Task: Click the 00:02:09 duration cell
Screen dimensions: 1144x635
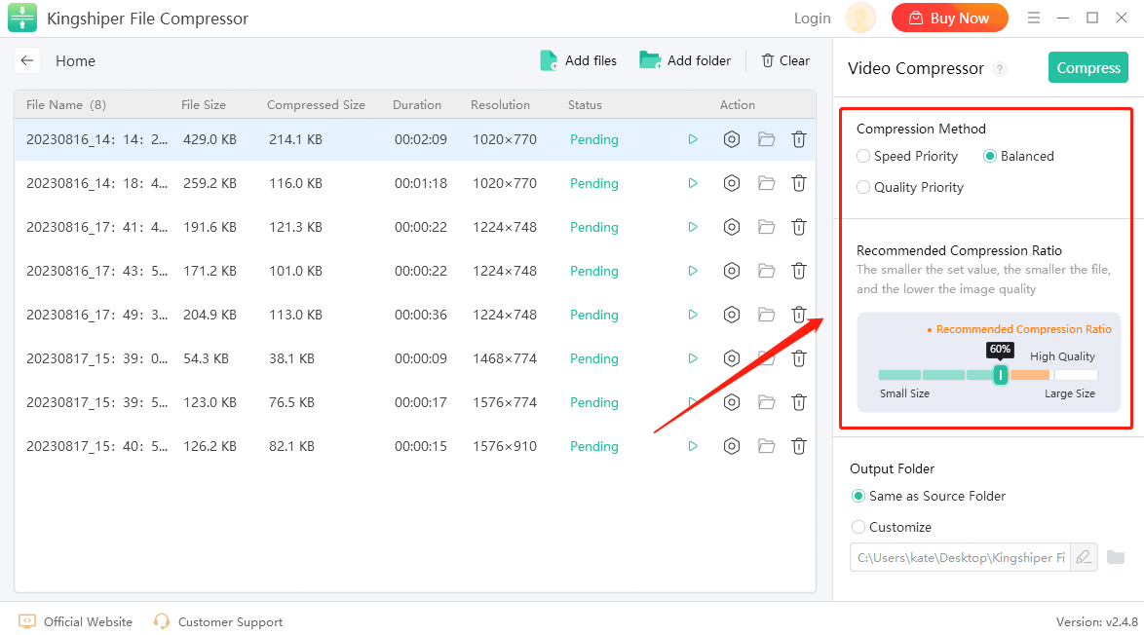Action: [x=421, y=139]
